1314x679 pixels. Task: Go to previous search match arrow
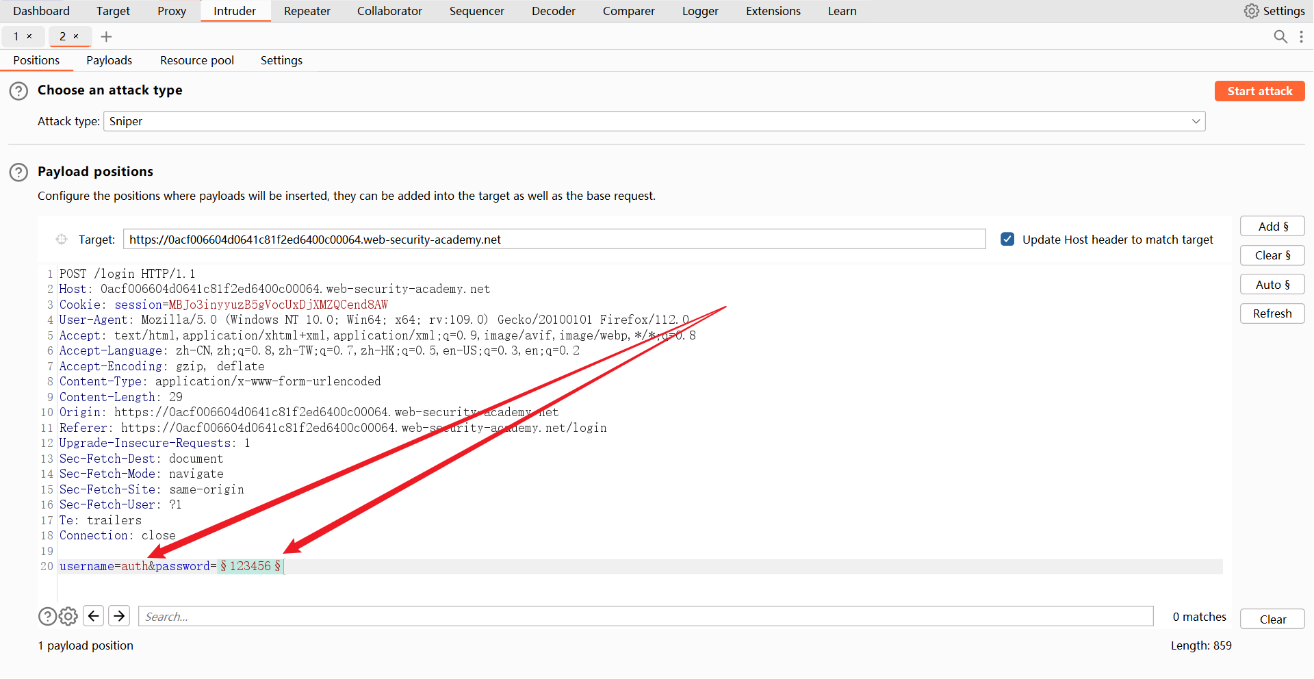(x=94, y=616)
